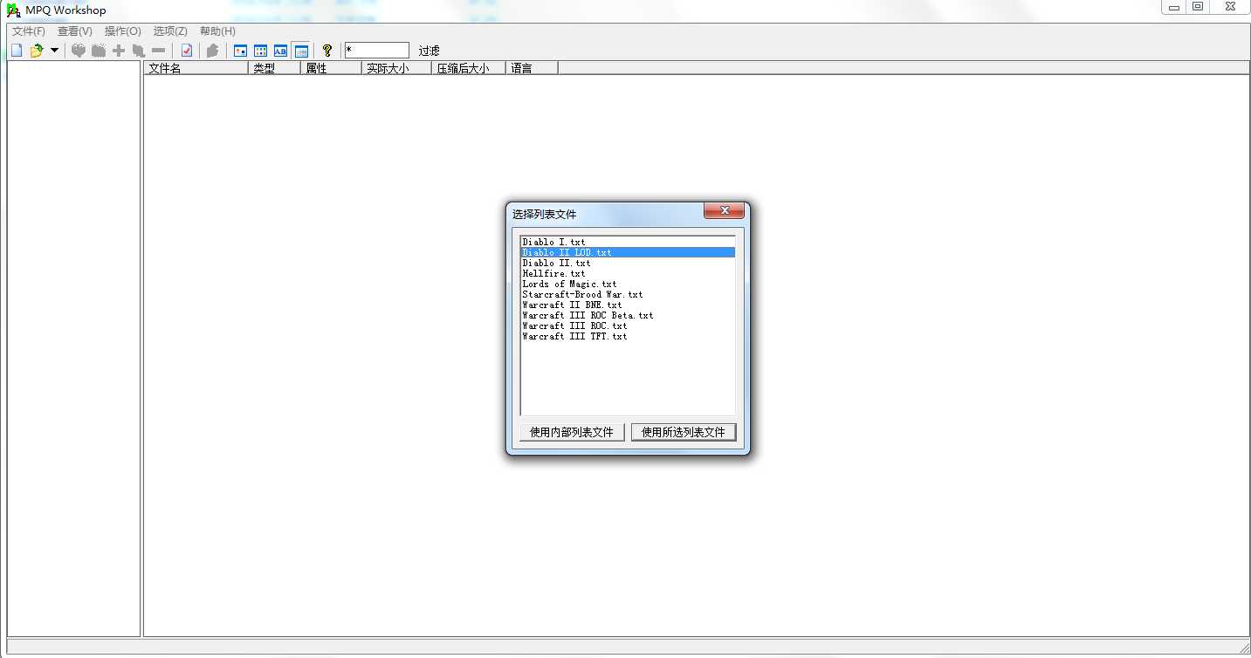
Task: Click the large icons view button
Action: (240, 51)
